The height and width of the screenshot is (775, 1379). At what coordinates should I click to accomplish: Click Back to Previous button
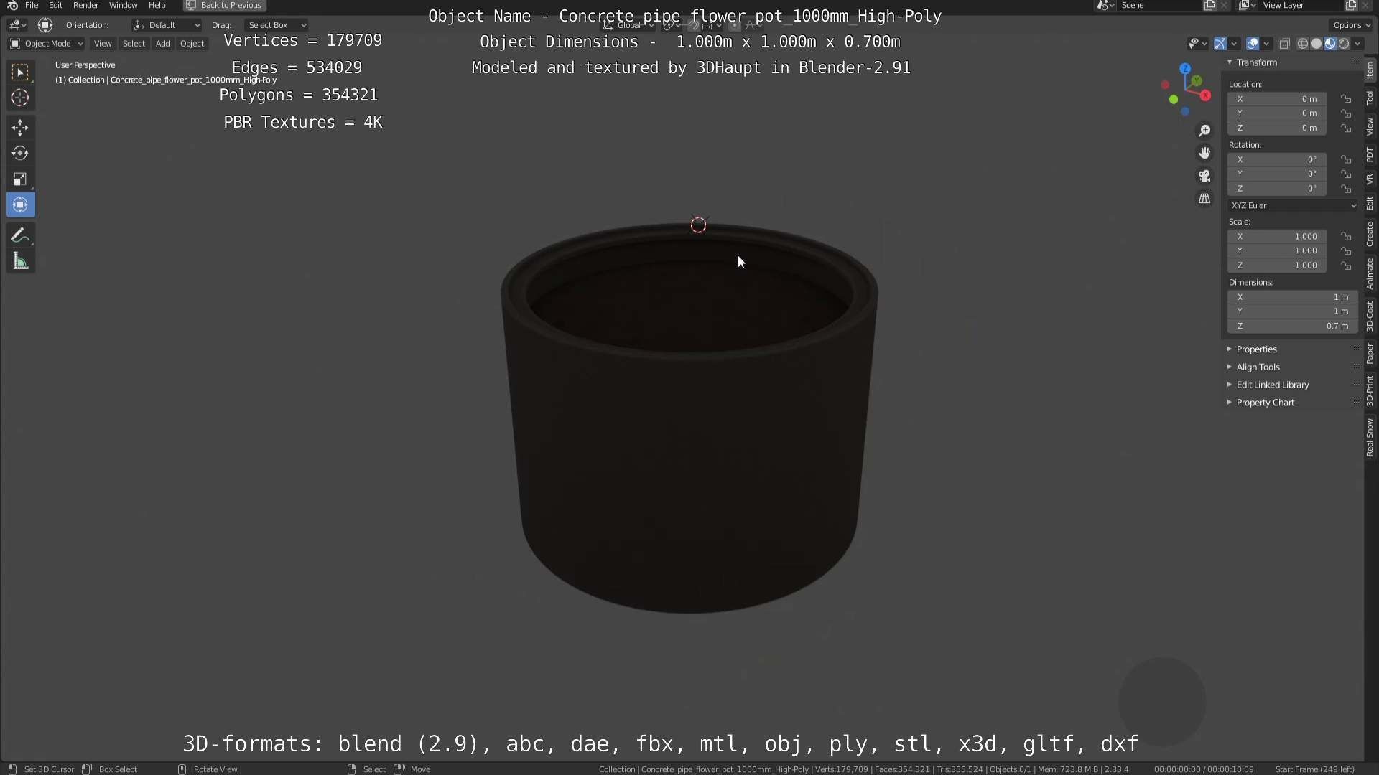(x=224, y=6)
